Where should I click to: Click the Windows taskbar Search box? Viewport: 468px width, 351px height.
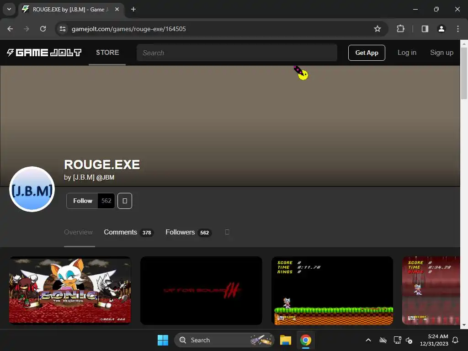[x=224, y=340]
